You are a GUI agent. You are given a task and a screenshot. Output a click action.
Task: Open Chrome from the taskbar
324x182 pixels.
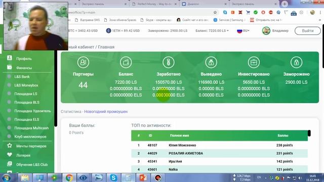(x=69, y=177)
